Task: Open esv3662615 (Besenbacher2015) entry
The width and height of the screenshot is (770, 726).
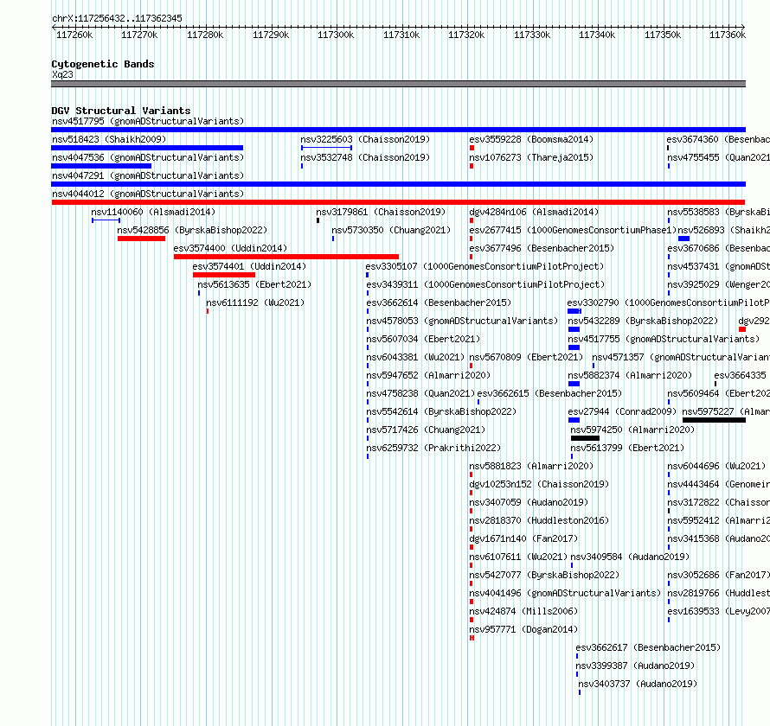Action: click(x=549, y=393)
